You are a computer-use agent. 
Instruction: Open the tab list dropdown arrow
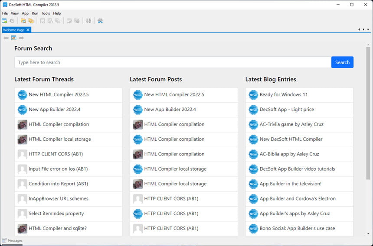[x=368, y=29]
